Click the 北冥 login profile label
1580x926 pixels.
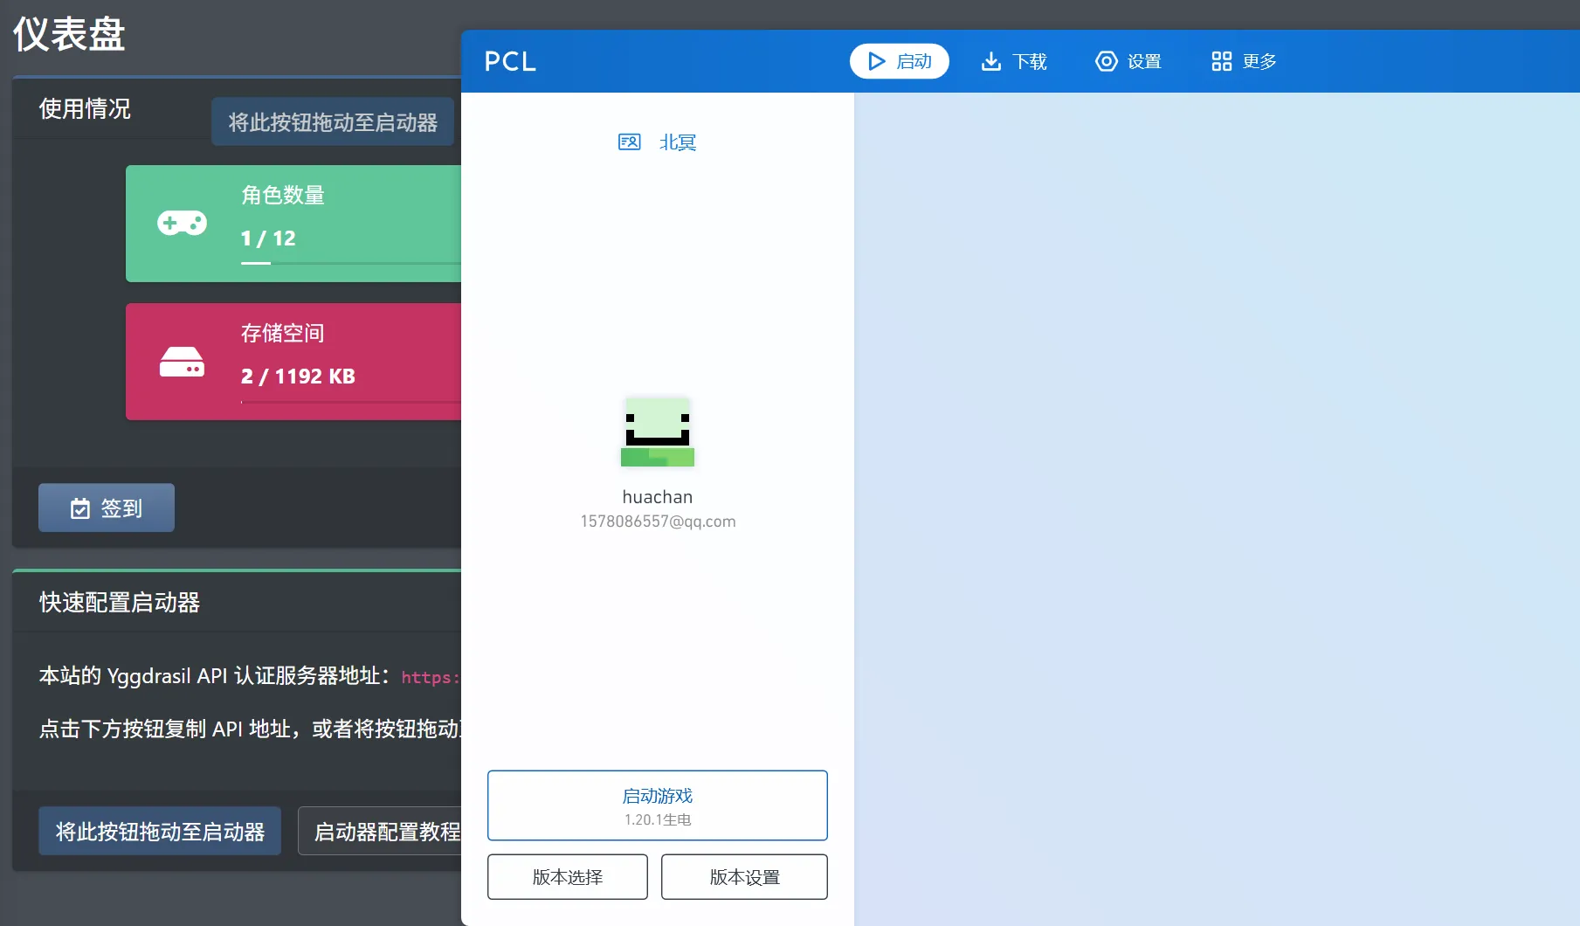point(678,142)
